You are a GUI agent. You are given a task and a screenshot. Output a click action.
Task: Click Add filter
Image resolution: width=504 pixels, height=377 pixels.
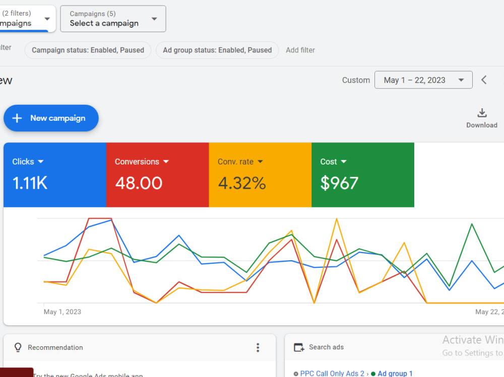click(300, 50)
